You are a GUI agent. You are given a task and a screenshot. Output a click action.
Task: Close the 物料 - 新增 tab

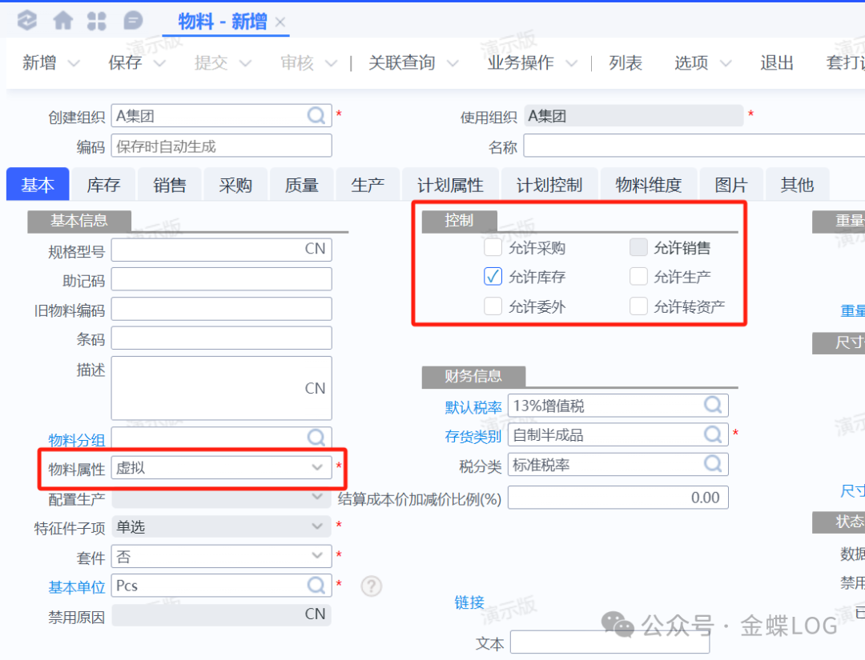[x=280, y=22]
